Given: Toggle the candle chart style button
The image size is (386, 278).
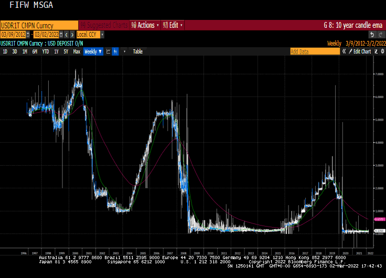Looking at the screenshot, I should pyautogui.click(x=115, y=51).
